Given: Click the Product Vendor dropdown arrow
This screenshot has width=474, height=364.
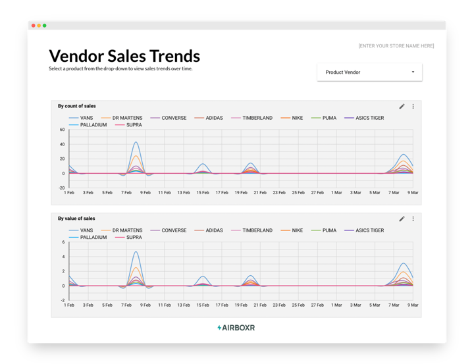Looking at the screenshot, I should pos(413,72).
